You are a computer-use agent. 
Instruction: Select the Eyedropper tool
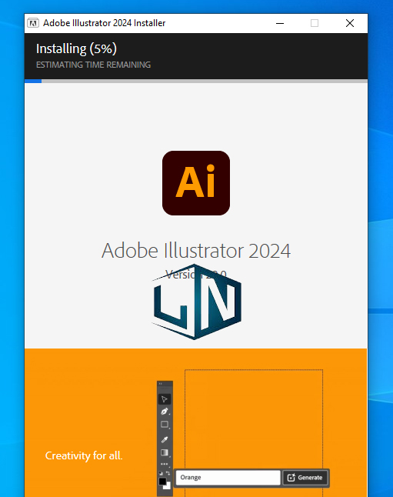[x=165, y=439]
